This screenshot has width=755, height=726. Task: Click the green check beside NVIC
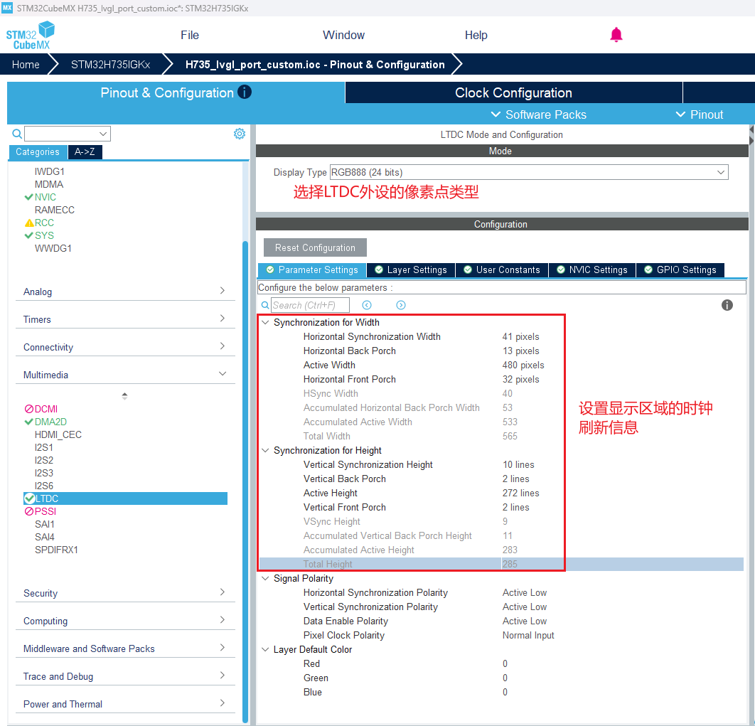29,197
